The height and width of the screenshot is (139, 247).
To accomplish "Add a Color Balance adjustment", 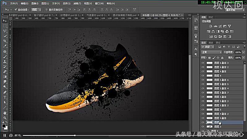I will click(213, 32).
